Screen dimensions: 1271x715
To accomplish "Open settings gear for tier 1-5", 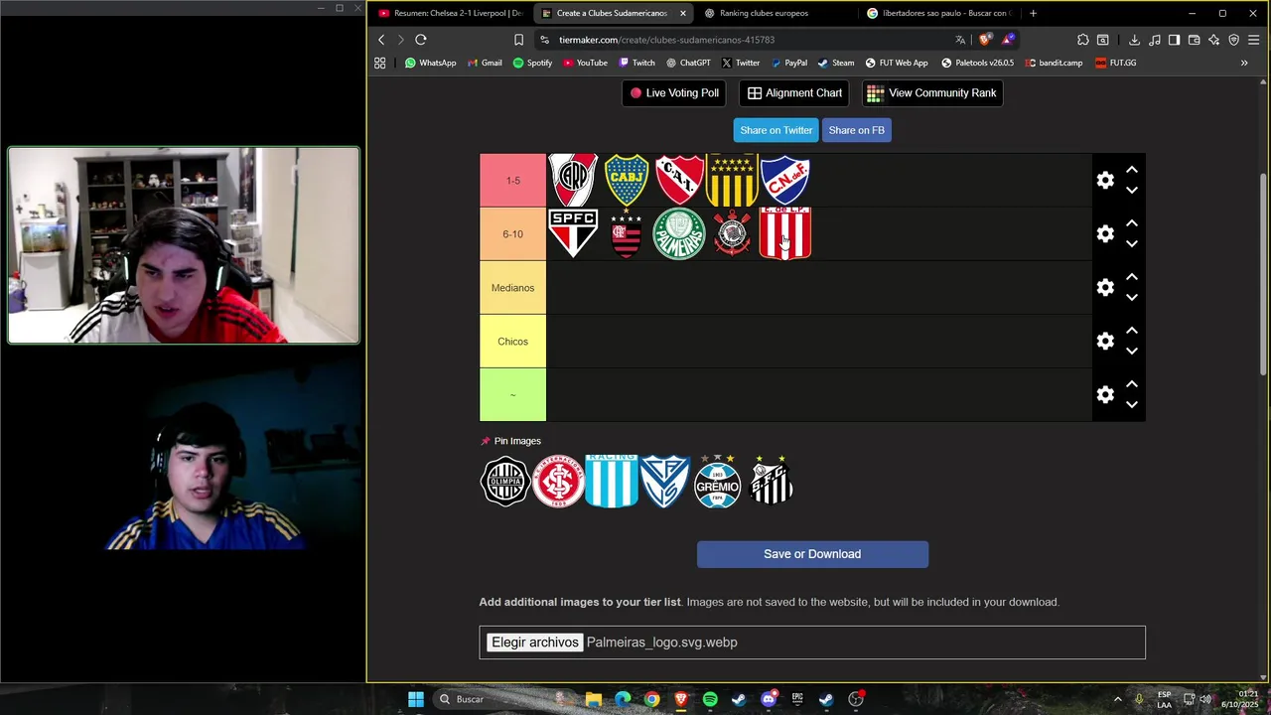I will 1105,180.
